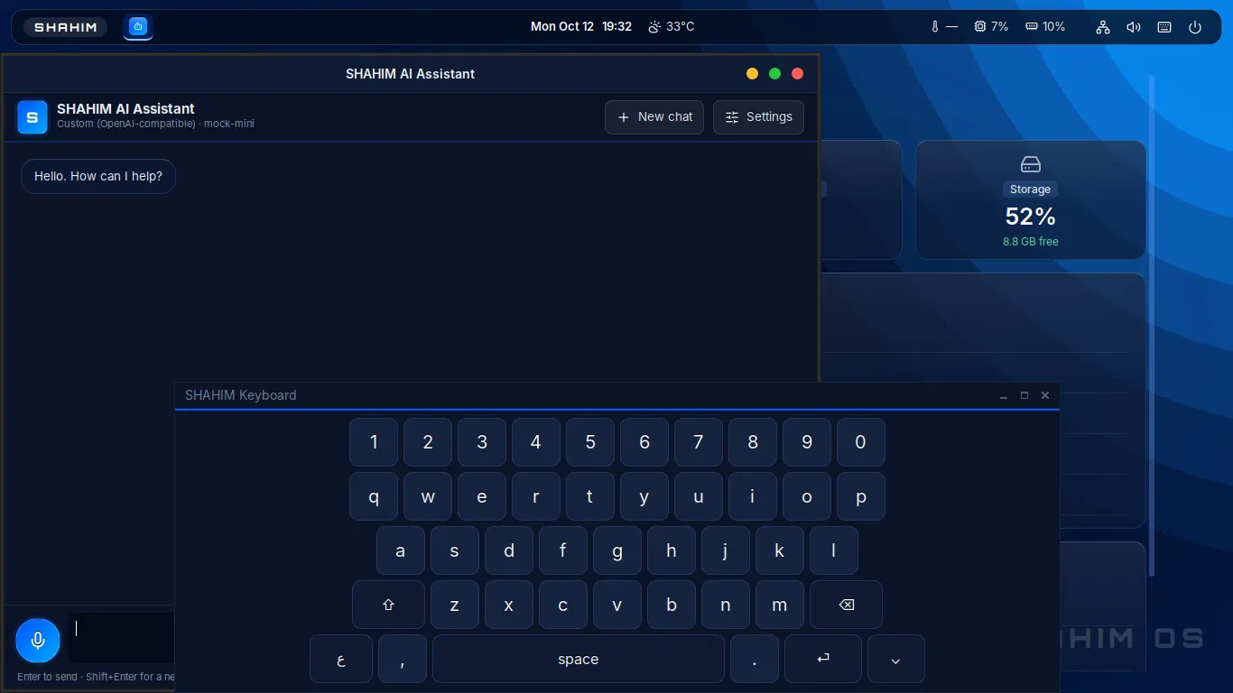
Task: Close the SHAHIM Keyboard window
Action: [x=1045, y=395]
